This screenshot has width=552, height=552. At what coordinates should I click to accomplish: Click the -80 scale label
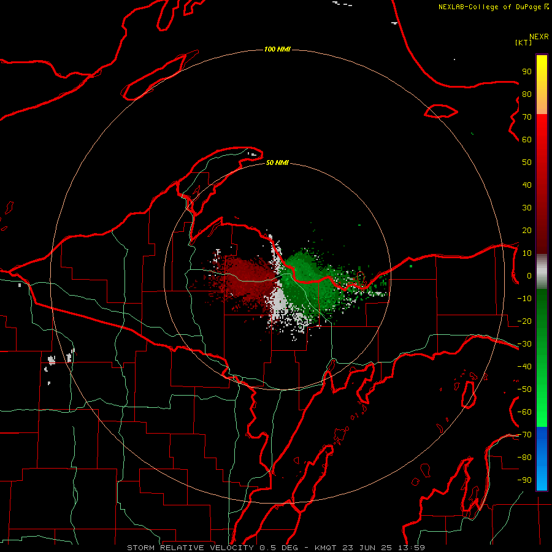click(524, 458)
